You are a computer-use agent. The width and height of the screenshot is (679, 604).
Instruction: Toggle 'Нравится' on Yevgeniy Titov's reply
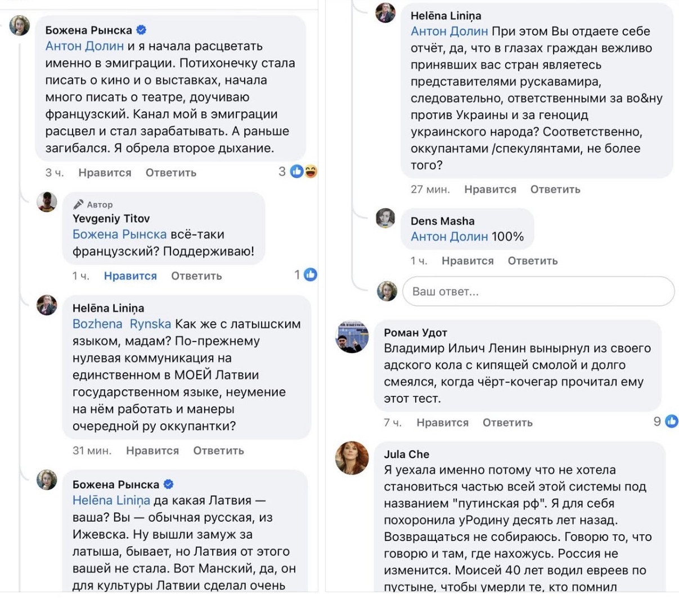[130, 276]
